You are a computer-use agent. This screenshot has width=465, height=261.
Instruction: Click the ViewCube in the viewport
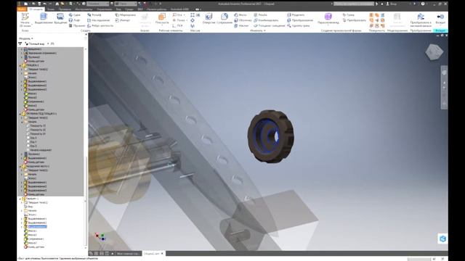(434, 52)
